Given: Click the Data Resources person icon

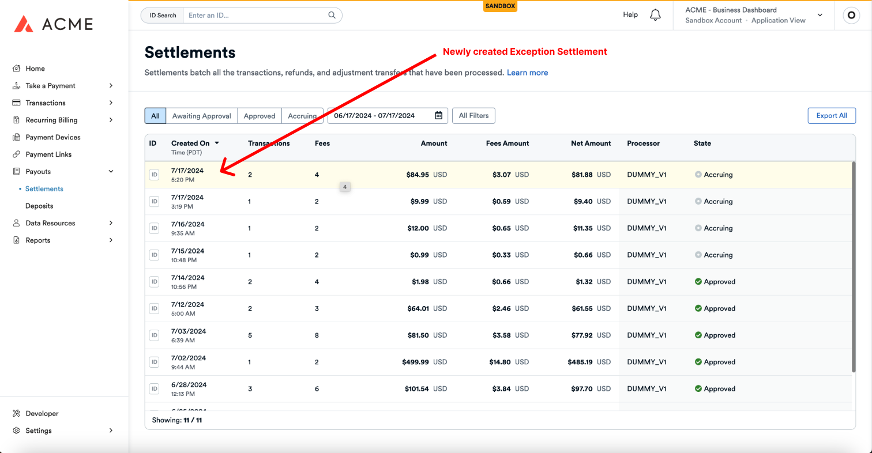Looking at the screenshot, I should 17,223.
